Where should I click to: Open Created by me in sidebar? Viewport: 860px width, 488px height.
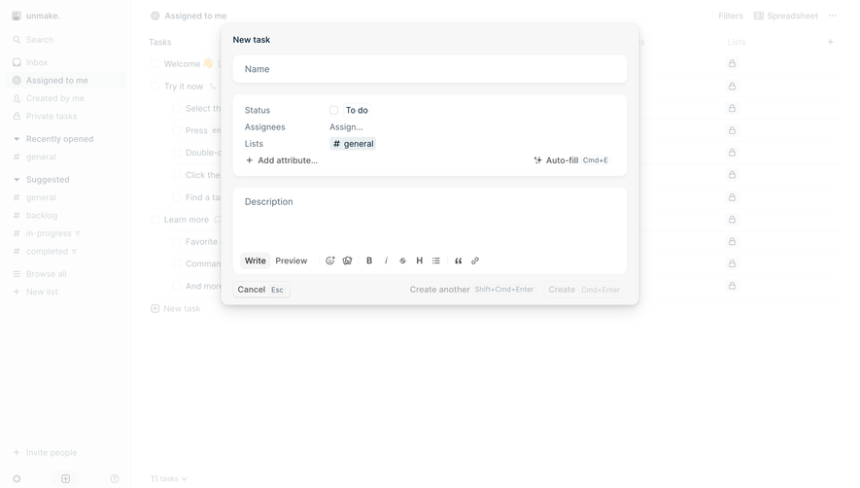[66, 98]
